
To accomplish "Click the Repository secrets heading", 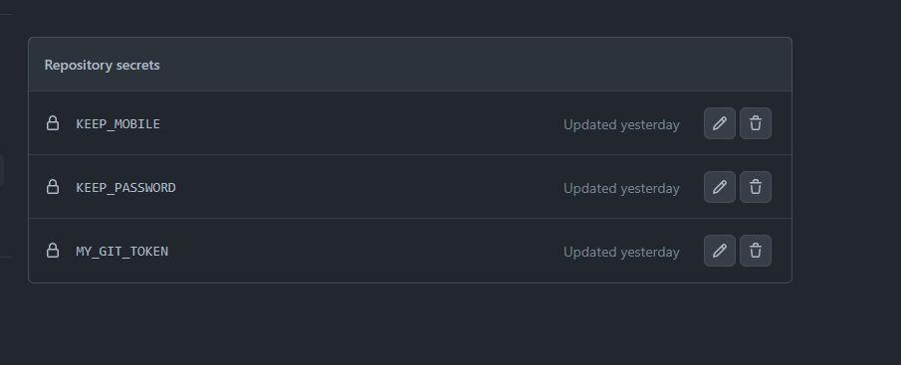I will (x=102, y=65).
